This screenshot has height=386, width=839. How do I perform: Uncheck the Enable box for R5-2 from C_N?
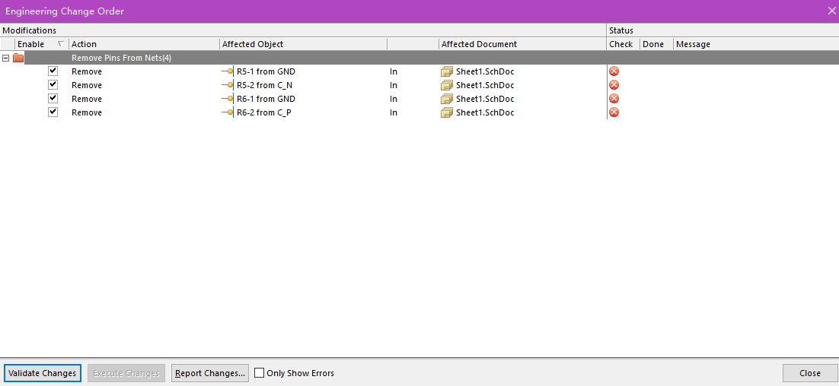pyautogui.click(x=53, y=84)
